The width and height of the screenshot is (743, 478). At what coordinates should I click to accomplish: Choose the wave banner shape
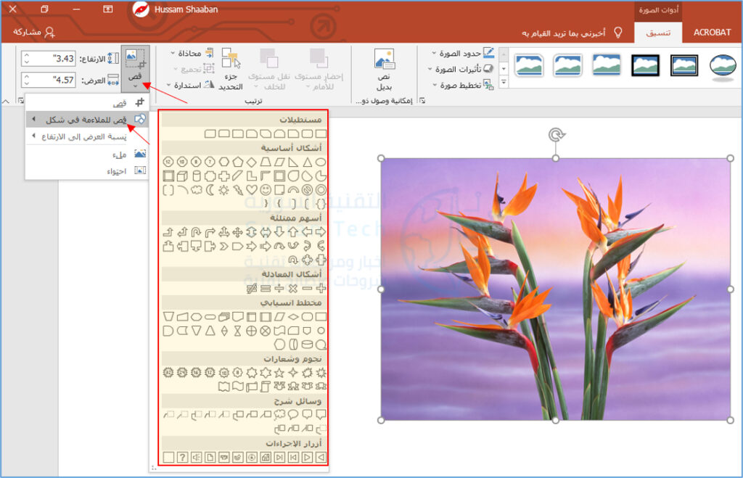pos(237,387)
